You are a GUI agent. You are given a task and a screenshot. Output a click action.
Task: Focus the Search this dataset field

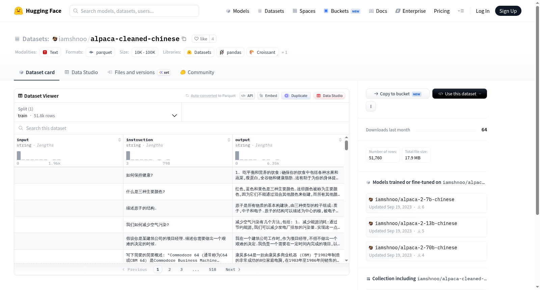click(182, 128)
